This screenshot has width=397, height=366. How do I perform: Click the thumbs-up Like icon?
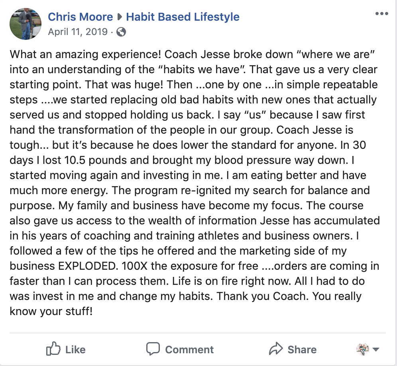click(53, 349)
